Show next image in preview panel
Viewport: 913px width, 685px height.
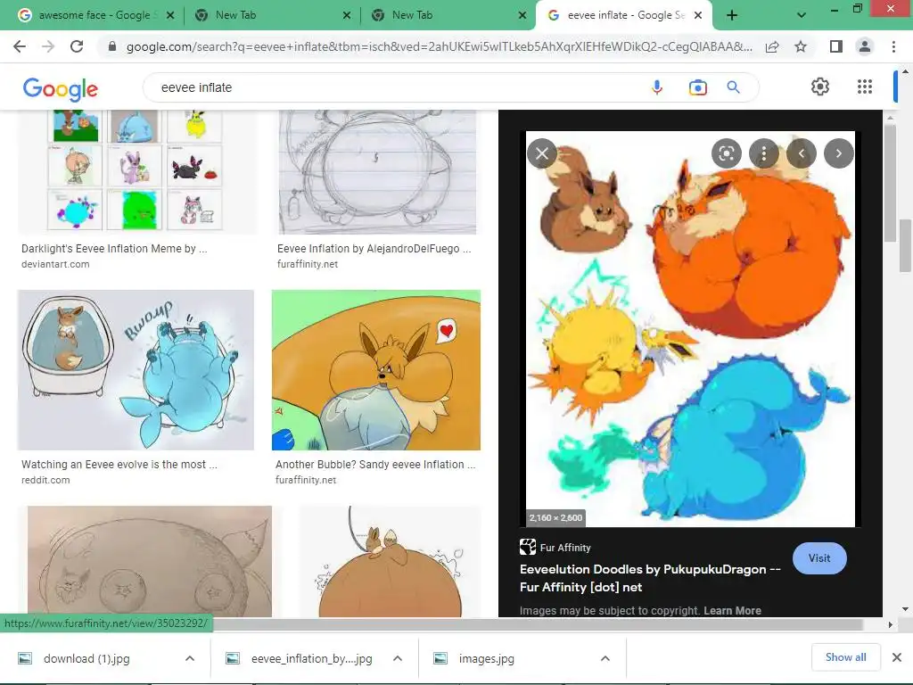pyautogui.click(x=838, y=153)
